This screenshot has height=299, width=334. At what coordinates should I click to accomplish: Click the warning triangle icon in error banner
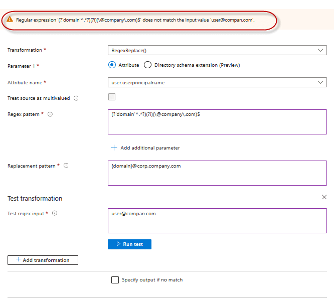(x=10, y=20)
